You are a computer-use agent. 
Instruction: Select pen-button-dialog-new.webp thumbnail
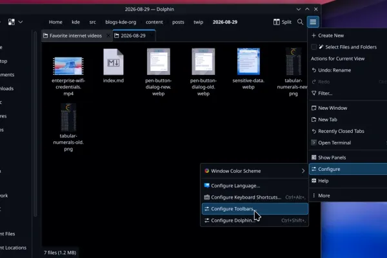[159, 61]
